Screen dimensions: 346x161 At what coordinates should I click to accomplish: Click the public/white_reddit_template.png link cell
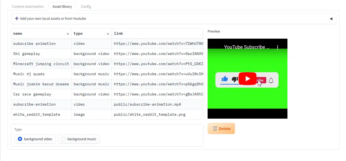point(157,115)
